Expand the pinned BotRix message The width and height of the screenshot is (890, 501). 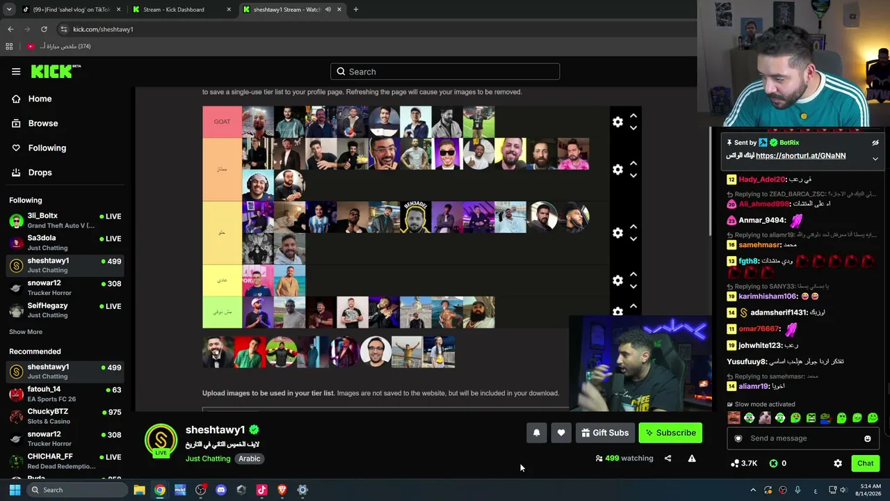875,159
